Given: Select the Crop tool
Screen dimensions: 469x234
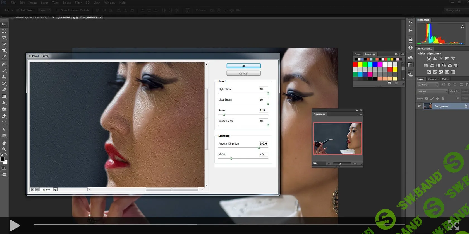Looking at the screenshot, I should (4, 50).
